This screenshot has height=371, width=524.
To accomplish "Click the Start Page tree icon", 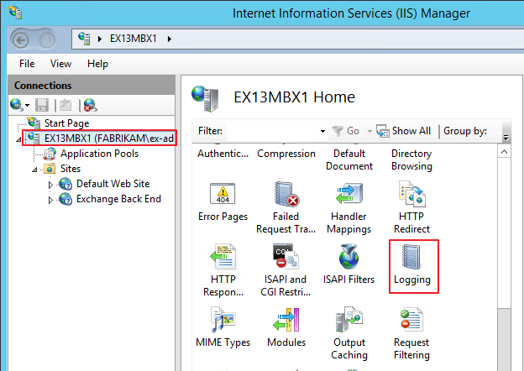I will pos(34,123).
